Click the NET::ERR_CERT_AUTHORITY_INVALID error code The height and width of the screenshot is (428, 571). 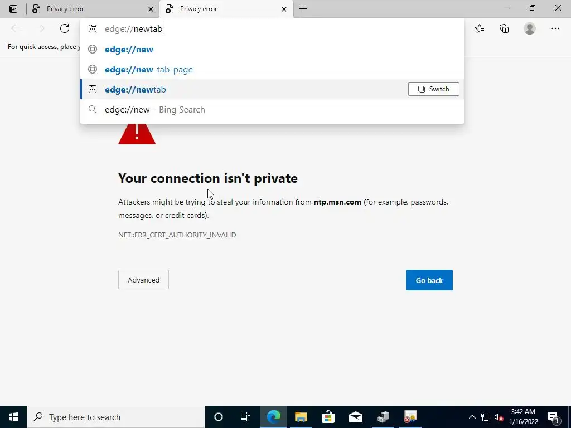177,235
